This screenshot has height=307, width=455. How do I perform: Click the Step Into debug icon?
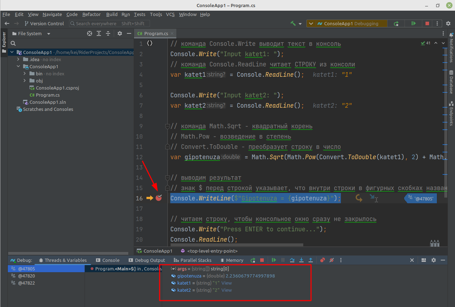pyautogui.click(x=301, y=260)
